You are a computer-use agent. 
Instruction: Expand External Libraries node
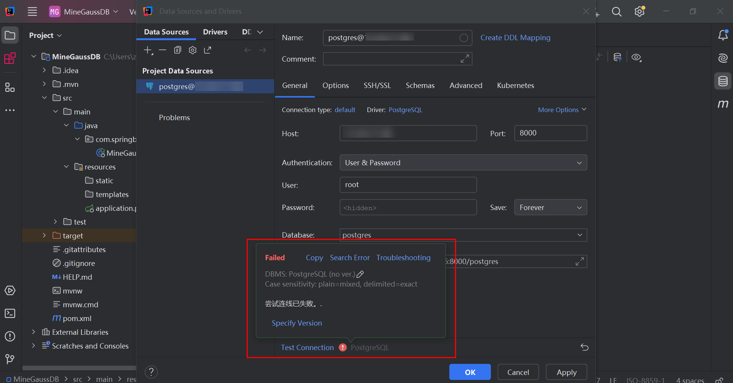[33, 332]
